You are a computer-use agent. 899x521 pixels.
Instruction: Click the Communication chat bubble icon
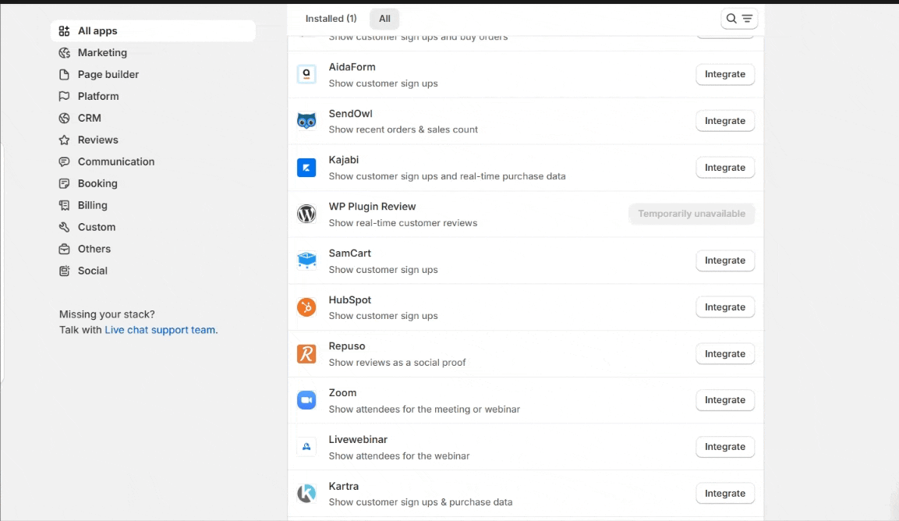click(x=64, y=161)
